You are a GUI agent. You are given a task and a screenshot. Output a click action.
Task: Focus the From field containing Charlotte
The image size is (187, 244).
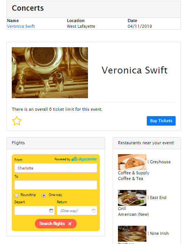(x=56, y=168)
